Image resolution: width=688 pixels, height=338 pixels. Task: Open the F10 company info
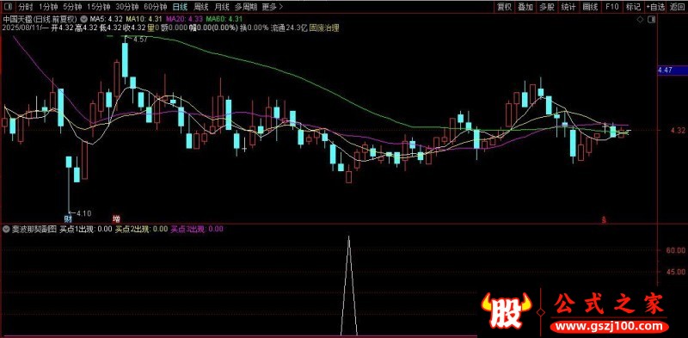point(611,7)
